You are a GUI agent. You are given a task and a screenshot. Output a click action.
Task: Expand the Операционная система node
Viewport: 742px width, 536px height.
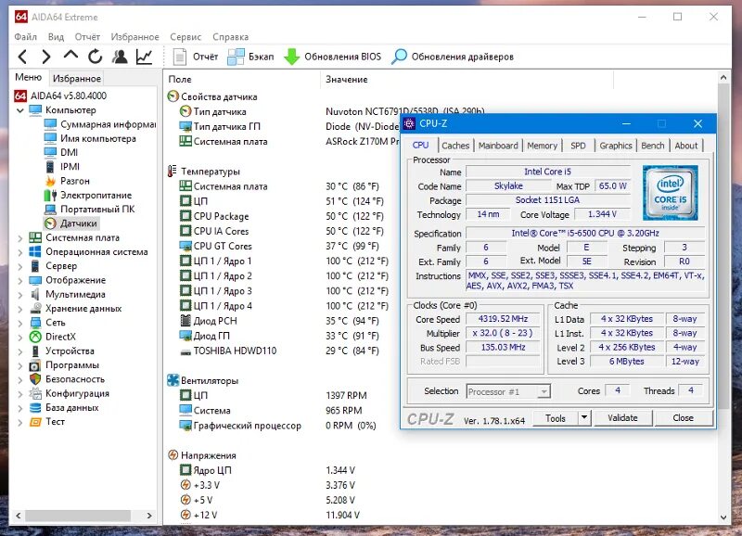(x=19, y=252)
